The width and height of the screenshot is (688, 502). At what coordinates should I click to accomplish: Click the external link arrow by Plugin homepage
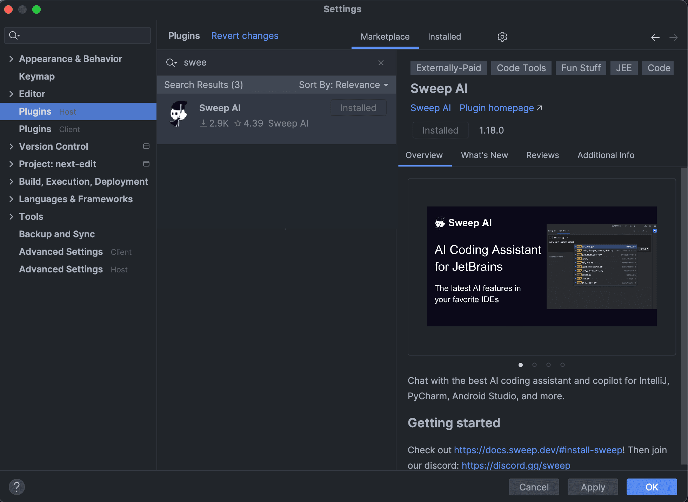pyautogui.click(x=539, y=108)
